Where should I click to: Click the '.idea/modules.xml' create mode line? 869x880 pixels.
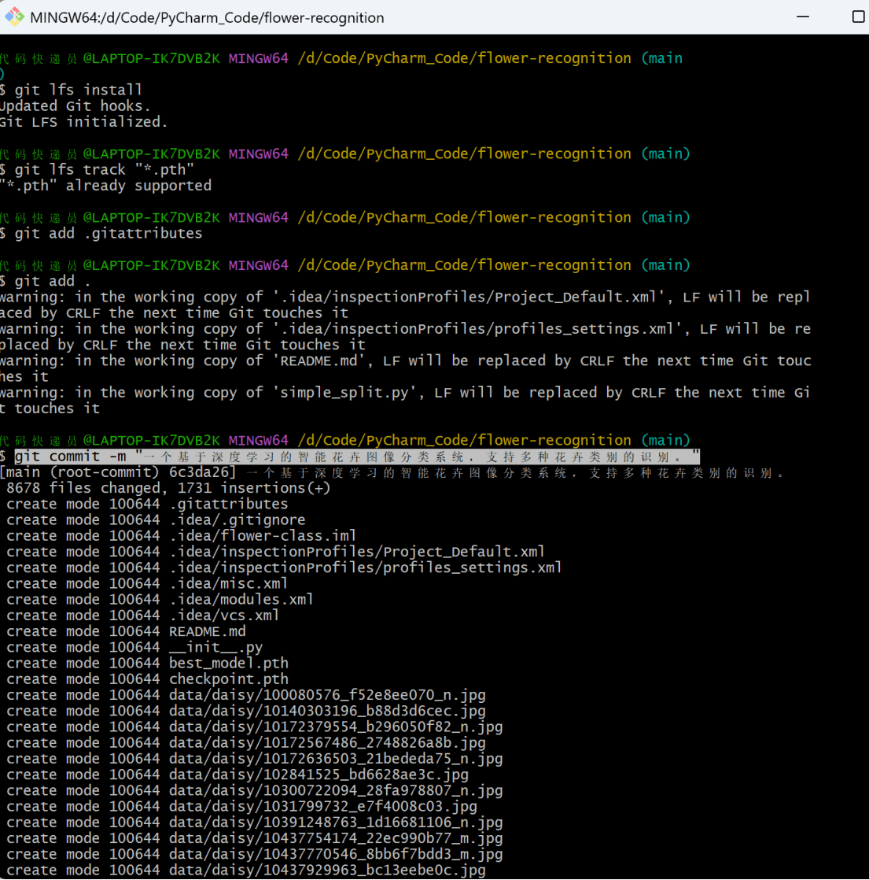pyautogui.click(x=160, y=600)
